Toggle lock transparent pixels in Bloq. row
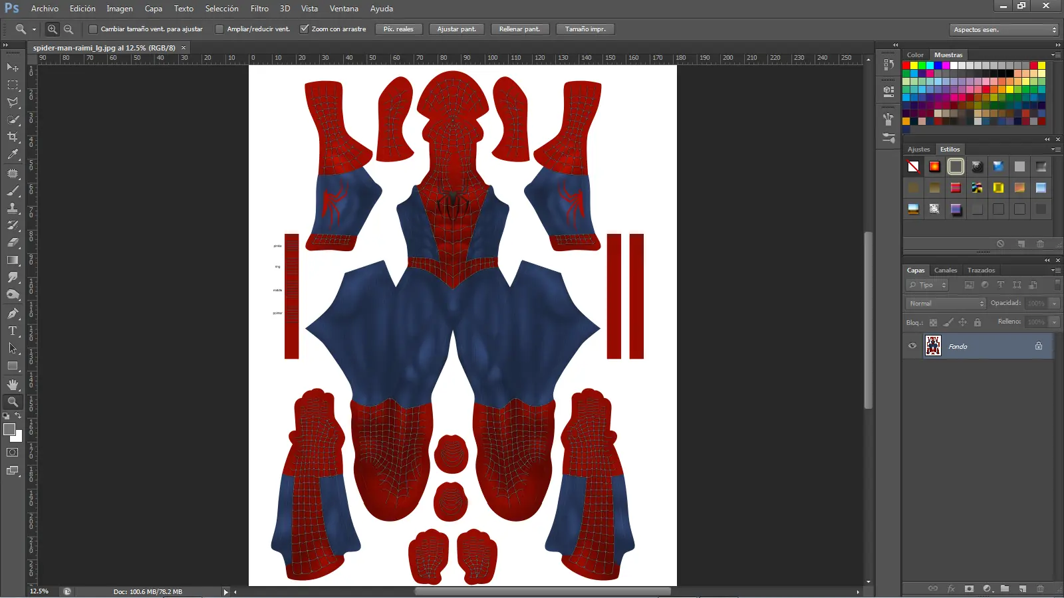Image resolution: width=1064 pixels, height=598 pixels. 933,322
